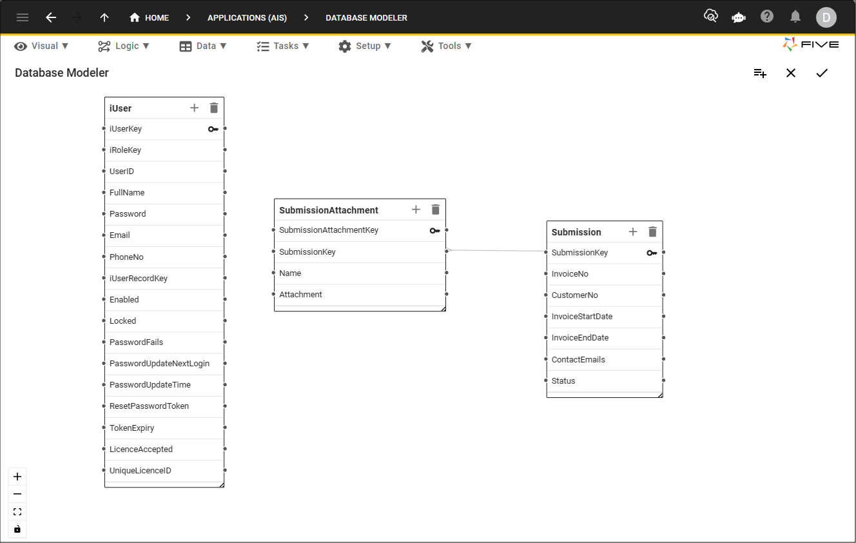This screenshot has height=543, width=856.
Task: Click the user avatar circle top right
Action: coord(826,17)
